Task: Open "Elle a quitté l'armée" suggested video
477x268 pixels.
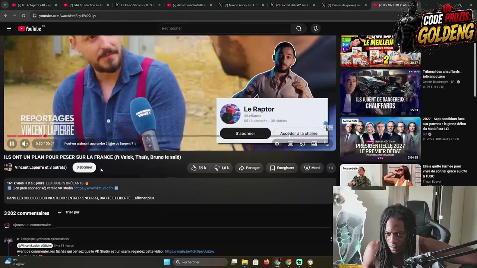Action: (445, 171)
